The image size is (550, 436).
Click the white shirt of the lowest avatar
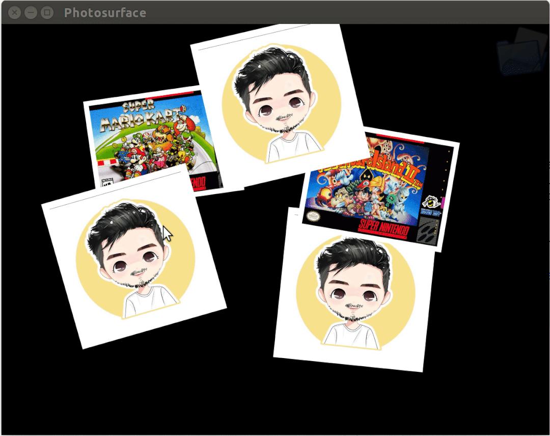350,335
